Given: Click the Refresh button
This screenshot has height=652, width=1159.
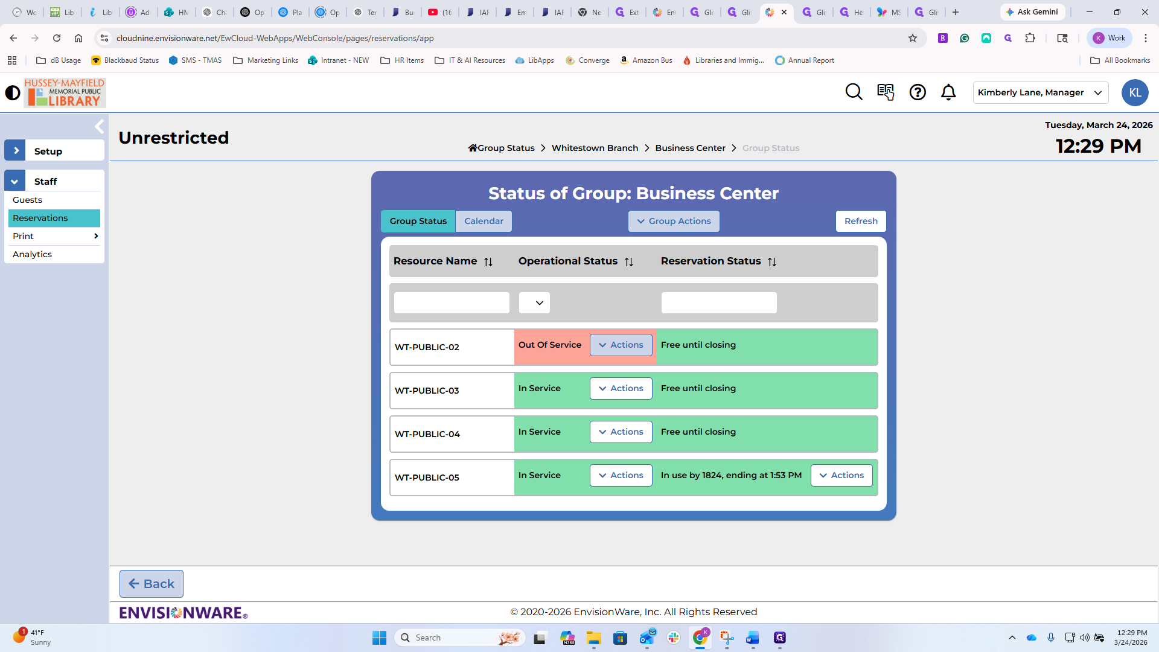Looking at the screenshot, I should tap(861, 222).
